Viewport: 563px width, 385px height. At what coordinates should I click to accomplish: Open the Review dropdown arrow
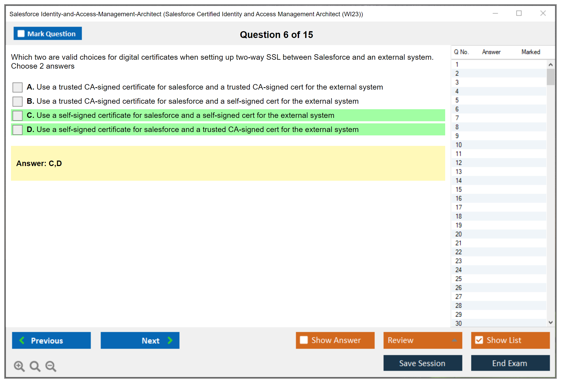(x=455, y=340)
